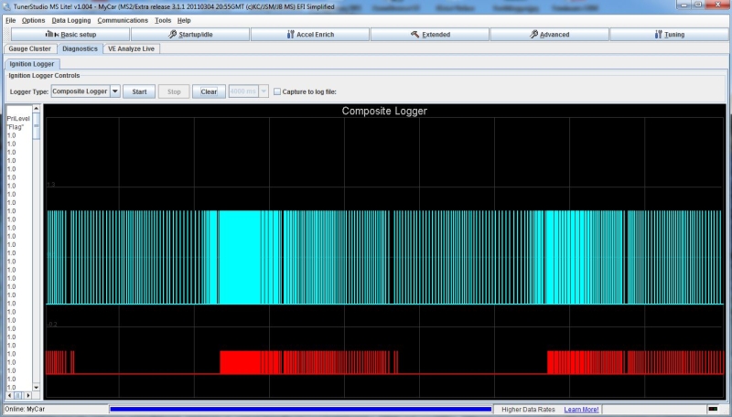Open the Advanced settings menu
This screenshot has height=417, width=732.
coord(549,35)
